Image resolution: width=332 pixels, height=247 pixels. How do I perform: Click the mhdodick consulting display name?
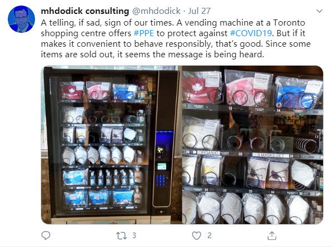click(85, 11)
